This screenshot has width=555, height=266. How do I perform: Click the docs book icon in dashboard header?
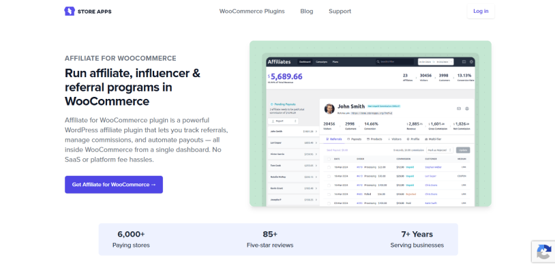[x=464, y=61]
